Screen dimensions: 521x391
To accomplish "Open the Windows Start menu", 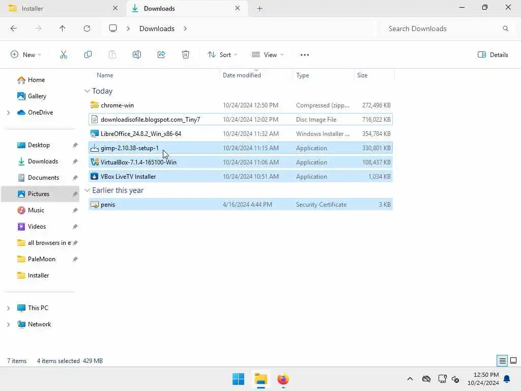I will coord(238,379).
